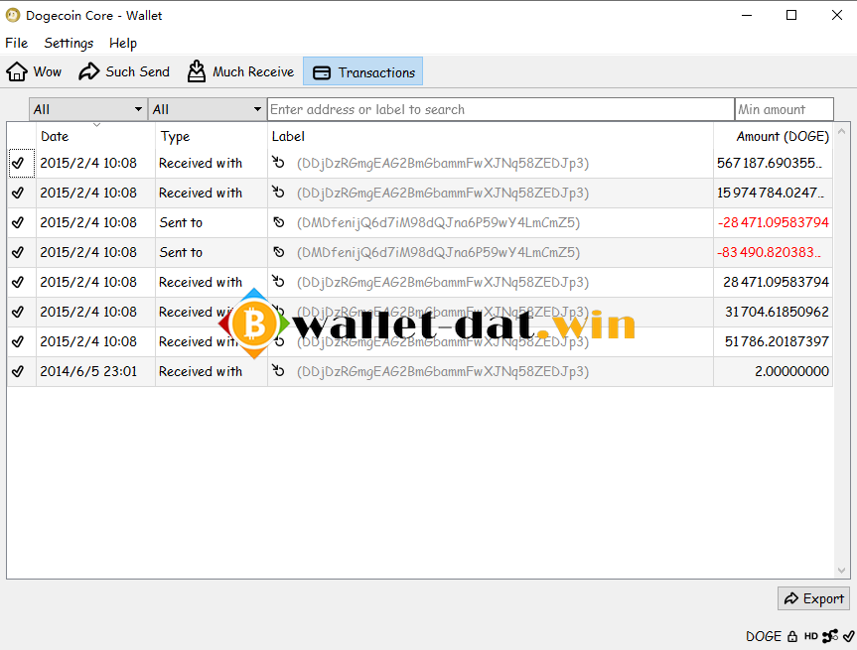857x650 pixels.
Task: Click confirmed checkmark icon of the 51786.20187397 row
Action: 18,341
